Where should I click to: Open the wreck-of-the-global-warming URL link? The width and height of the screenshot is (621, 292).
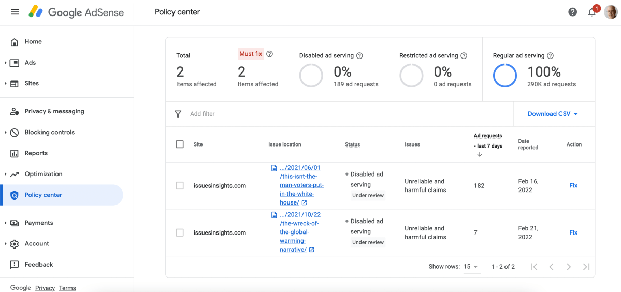300,232
